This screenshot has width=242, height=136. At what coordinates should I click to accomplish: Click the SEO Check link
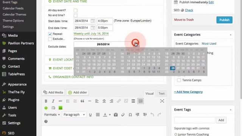(189, 10)
